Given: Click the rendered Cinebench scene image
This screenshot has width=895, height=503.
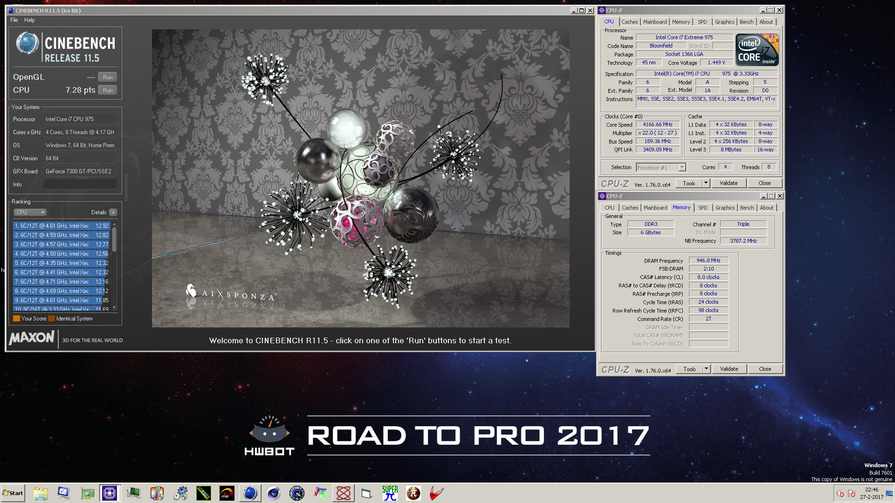Looking at the screenshot, I should tap(360, 178).
